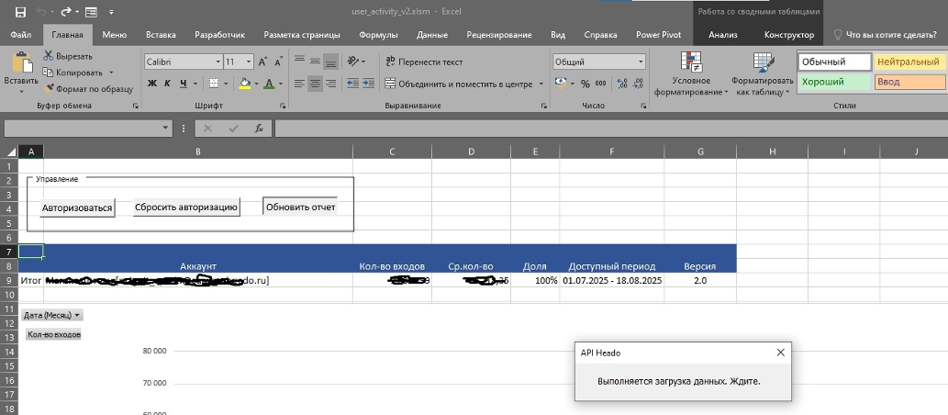Align text right
The width and height of the screenshot is (948, 415).
330,84
